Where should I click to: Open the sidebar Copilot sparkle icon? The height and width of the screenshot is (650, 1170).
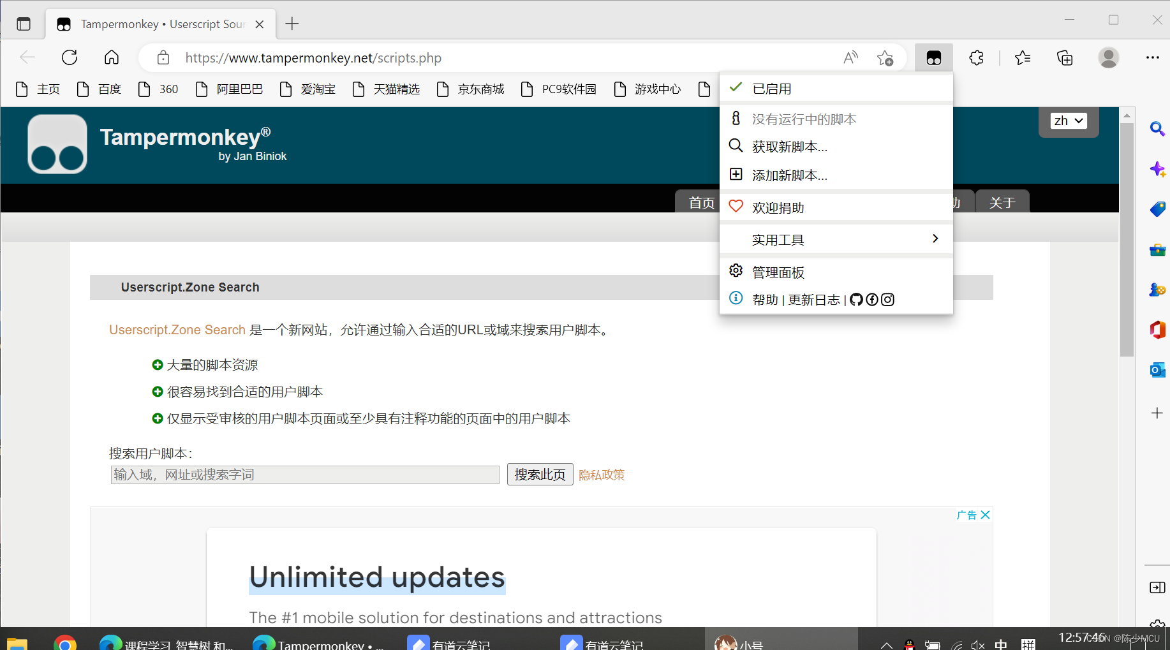(x=1157, y=169)
